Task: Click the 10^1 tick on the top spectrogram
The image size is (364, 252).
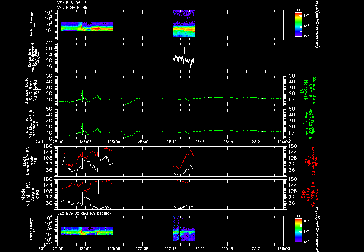Action: point(48,31)
